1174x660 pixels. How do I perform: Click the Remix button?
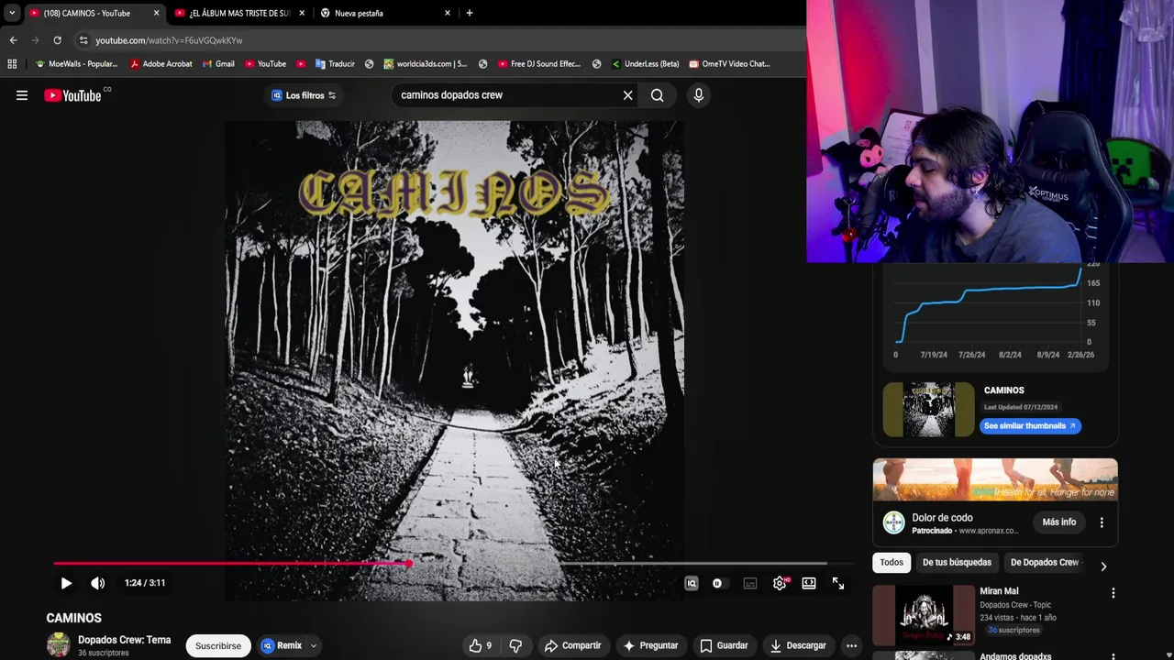tap(281, 645)
